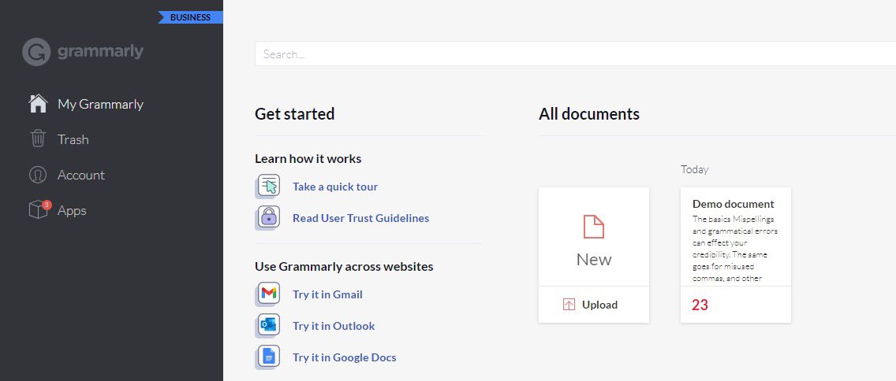This screenshot has width=896, height=381.
Task: Open Read User Trust Guidelines link
Action: coord(360,218)
